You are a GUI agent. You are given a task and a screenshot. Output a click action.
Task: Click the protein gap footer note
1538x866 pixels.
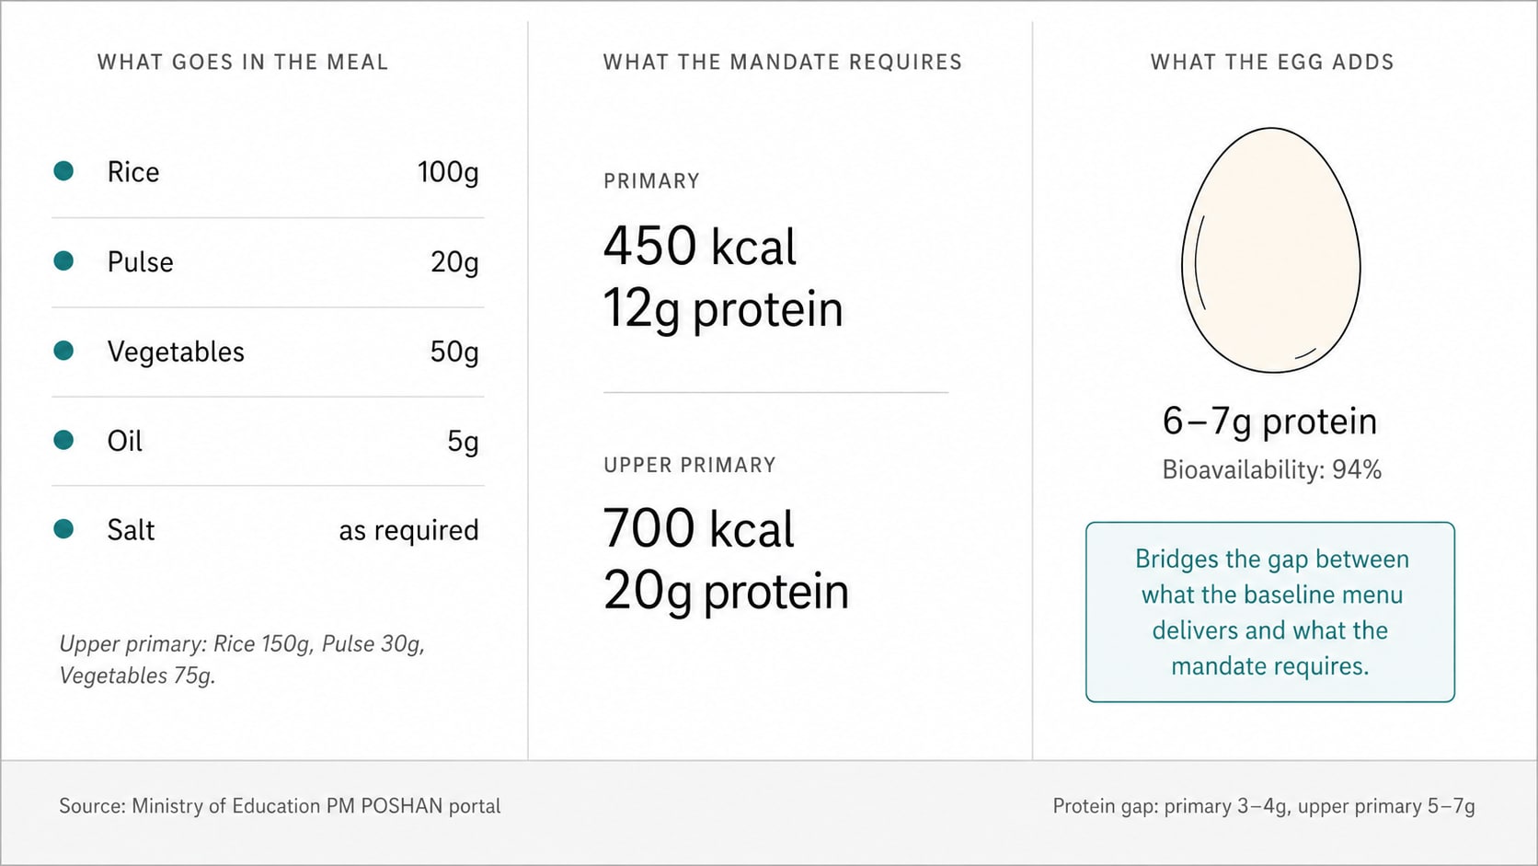point(1264,806)
